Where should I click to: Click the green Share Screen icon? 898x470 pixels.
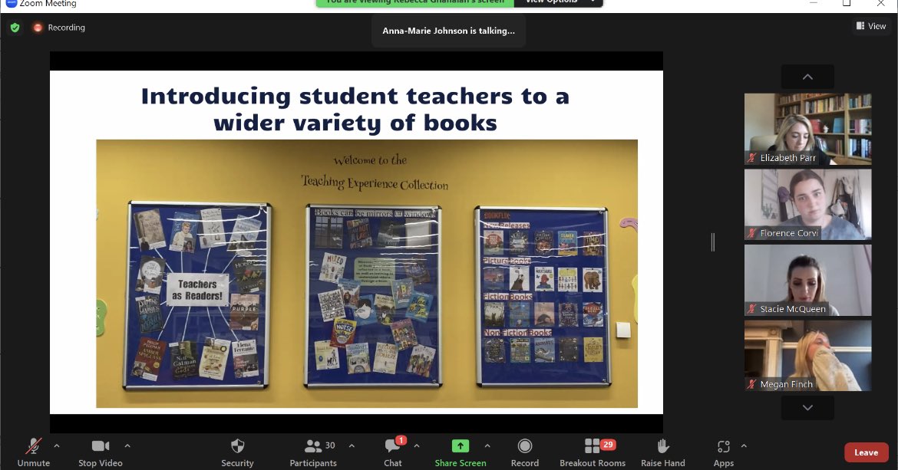tap(461, 445)
